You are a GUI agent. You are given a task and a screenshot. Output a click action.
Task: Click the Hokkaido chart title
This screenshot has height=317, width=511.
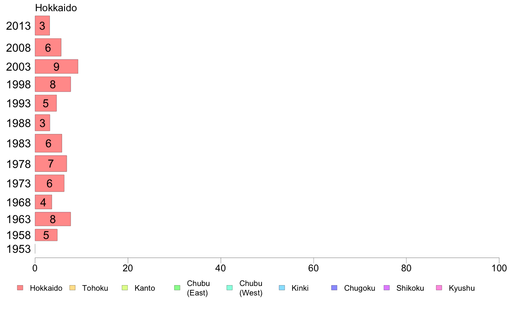click(56, 8)
